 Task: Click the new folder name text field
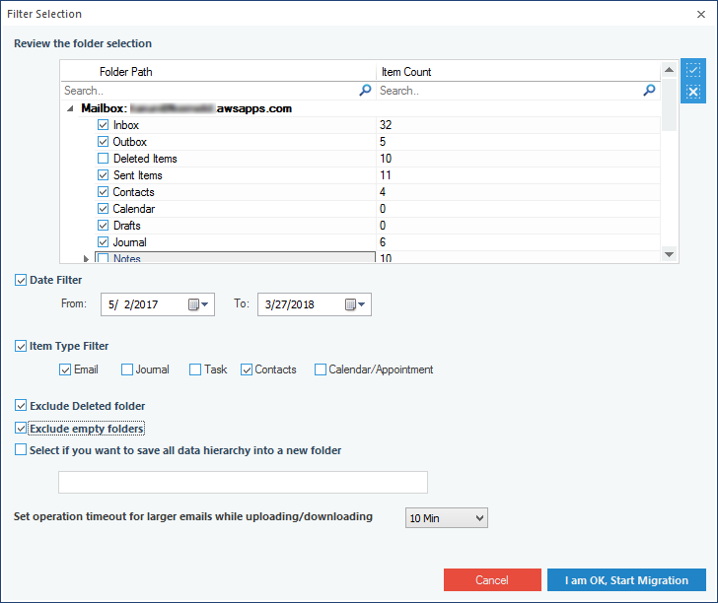pyautogui.click(x=244, y=482)
